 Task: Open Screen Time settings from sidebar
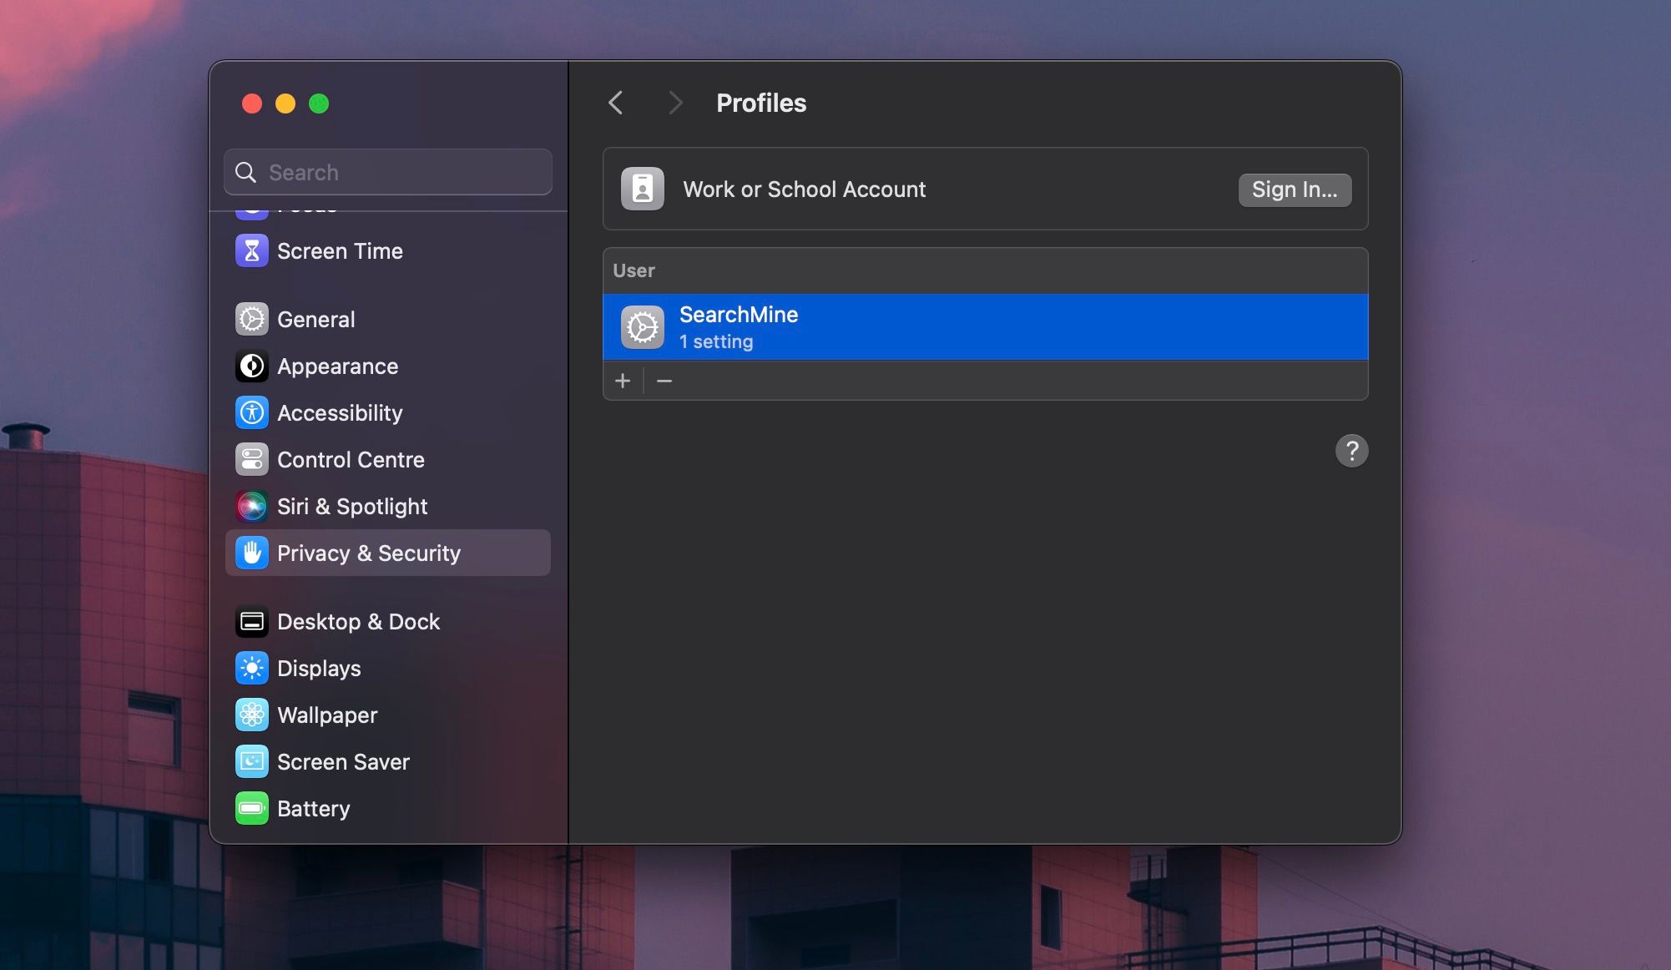(x=252, y=250)
